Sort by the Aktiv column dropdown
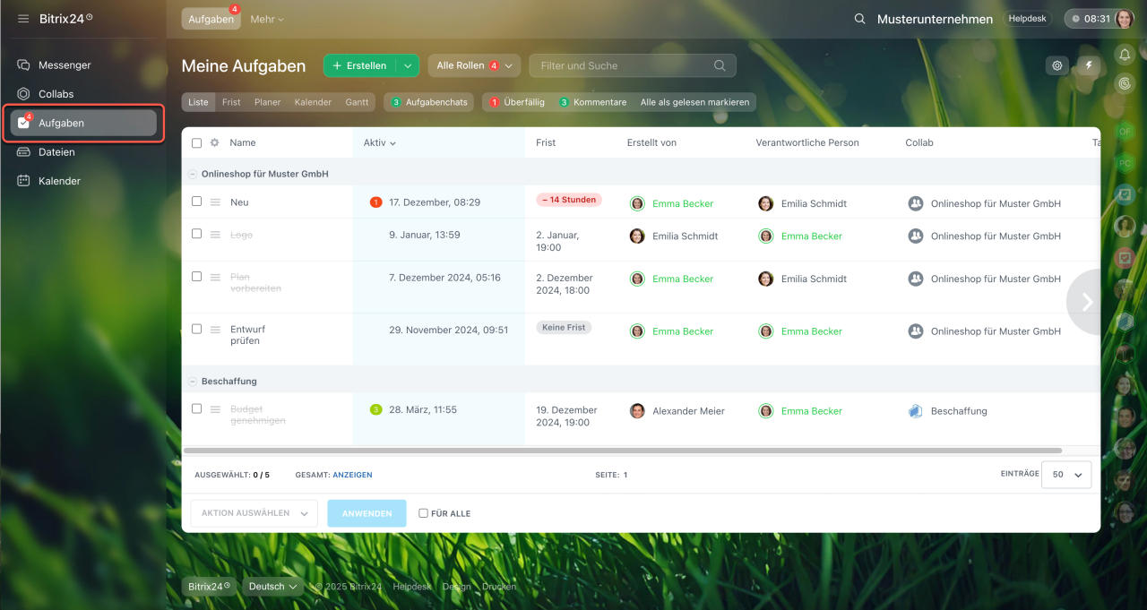The width and height of the screenshot is (1147, 610). pos(380,143)
